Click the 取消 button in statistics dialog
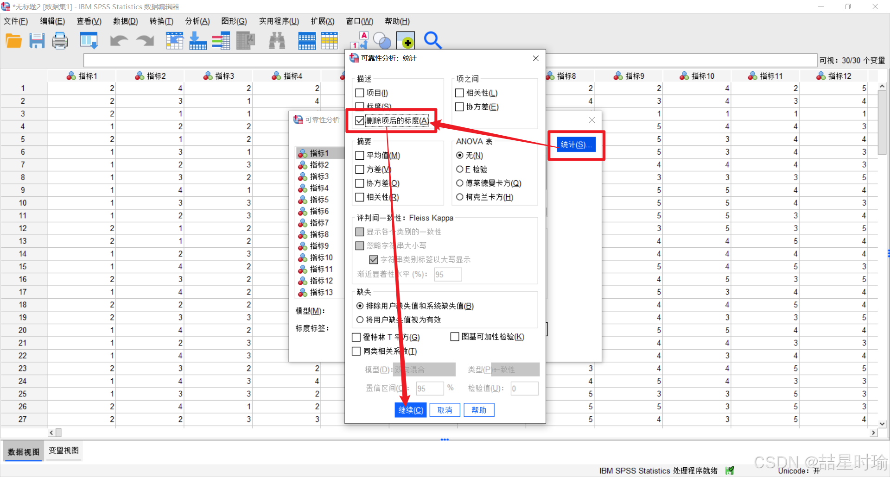This screenshot has width=890, height=477. pos(445,410)
